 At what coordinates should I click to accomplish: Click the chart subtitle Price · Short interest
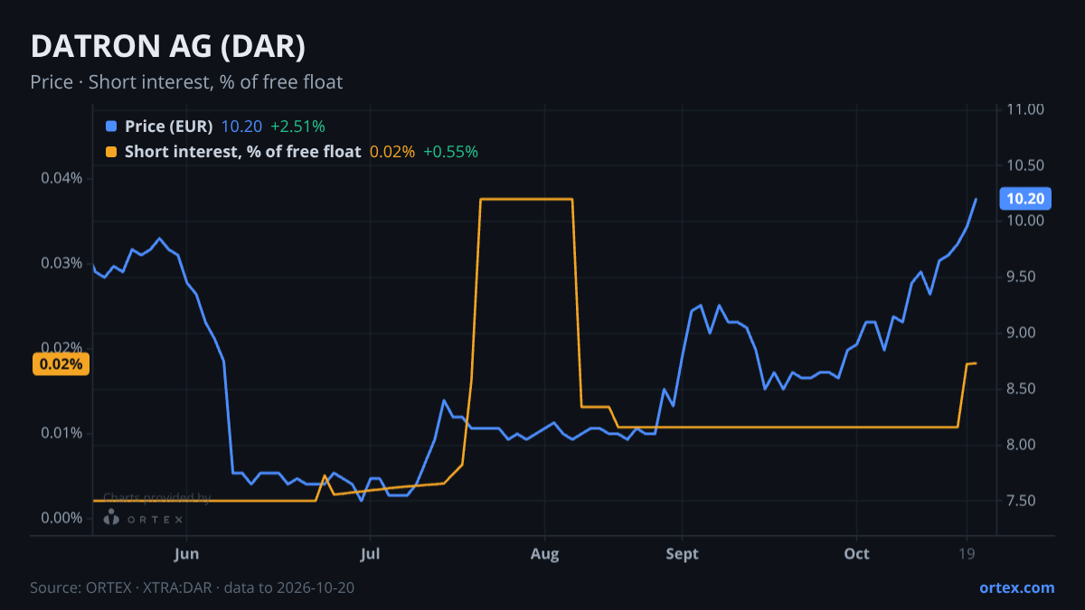(x=186, y=82)
